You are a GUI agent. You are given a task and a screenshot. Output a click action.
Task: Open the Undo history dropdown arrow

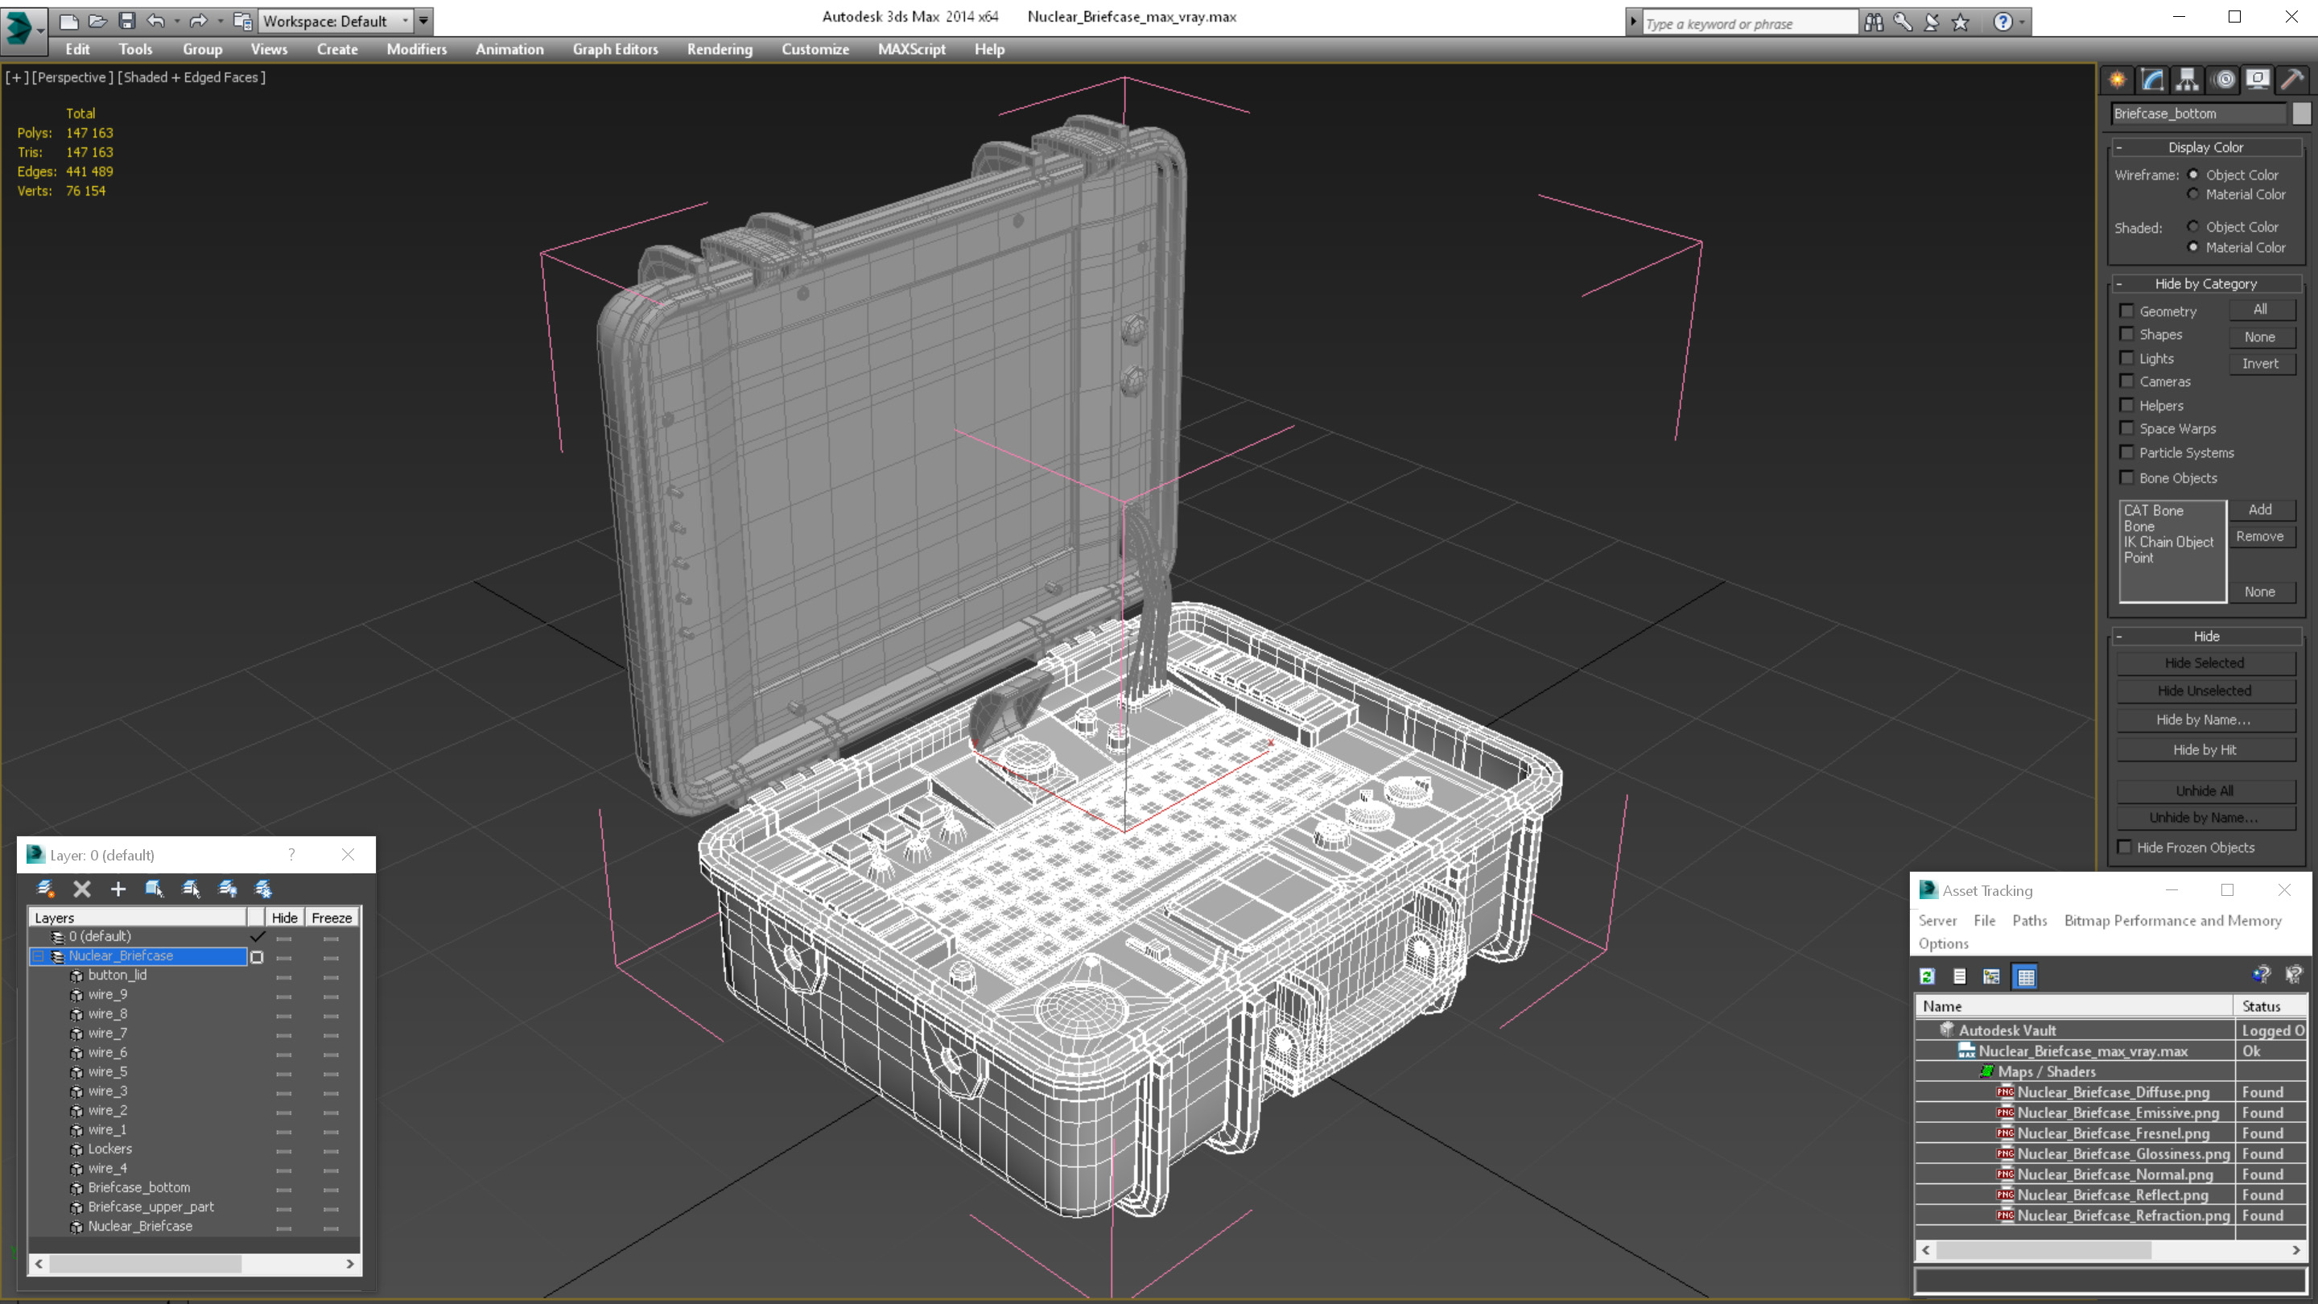177,21
